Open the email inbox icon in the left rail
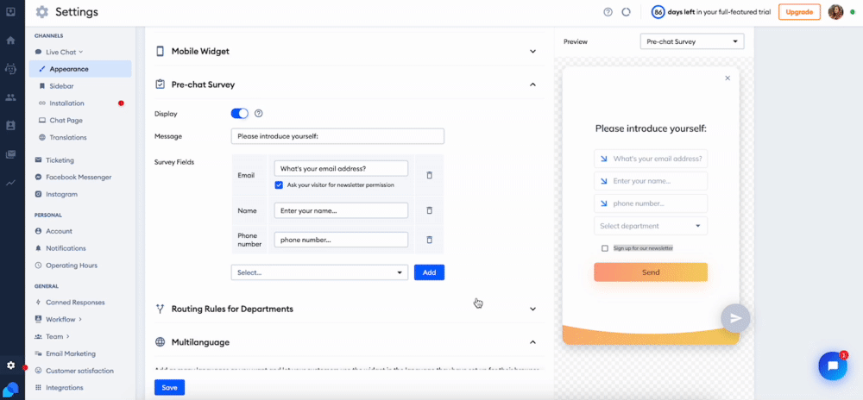863x400 pixels. click(x=10, y=154)
